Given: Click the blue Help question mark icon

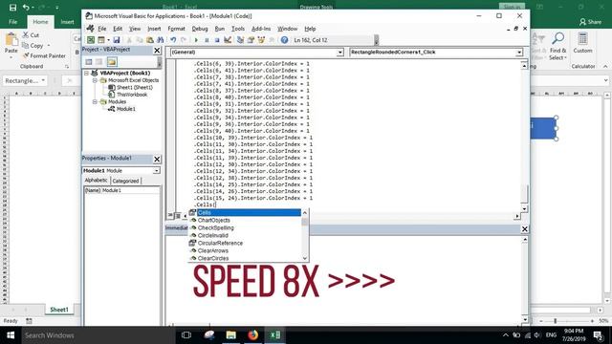Looking at the screenshot, I should [x=284, y=40].
